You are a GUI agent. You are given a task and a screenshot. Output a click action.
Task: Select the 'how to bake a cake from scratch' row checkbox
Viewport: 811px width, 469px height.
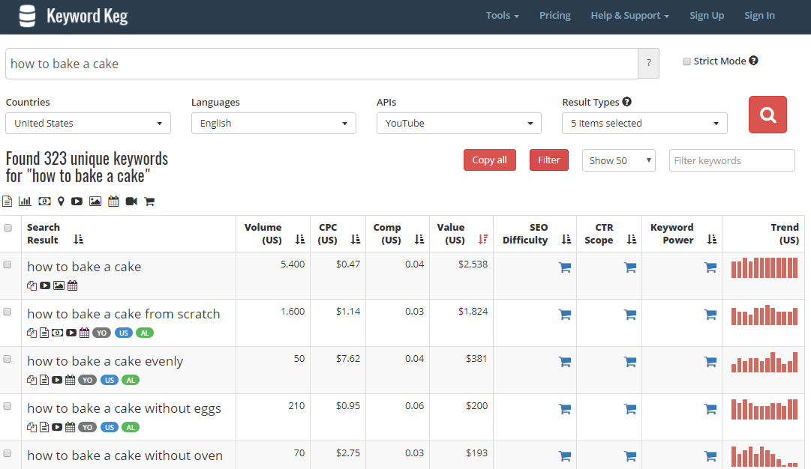point(8,312)
